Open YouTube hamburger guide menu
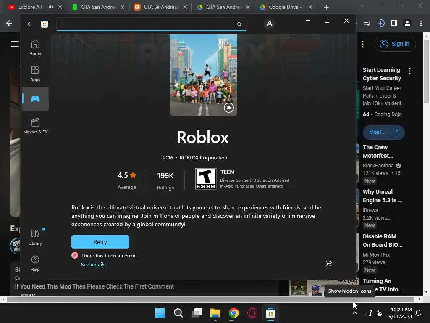Viewport: 430px width, 323px height. [x=15, y=44]
